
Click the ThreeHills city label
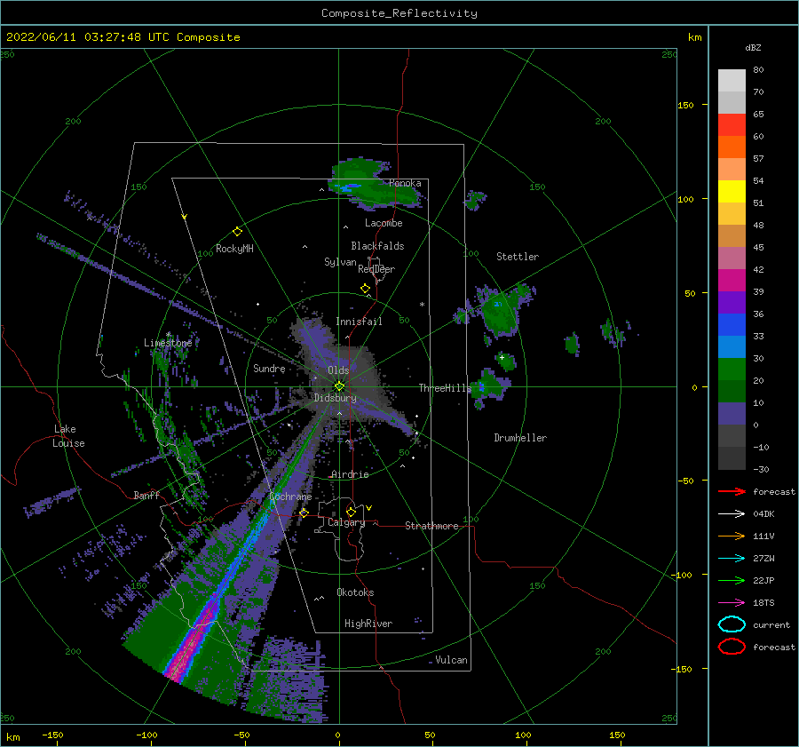(446, 388)
